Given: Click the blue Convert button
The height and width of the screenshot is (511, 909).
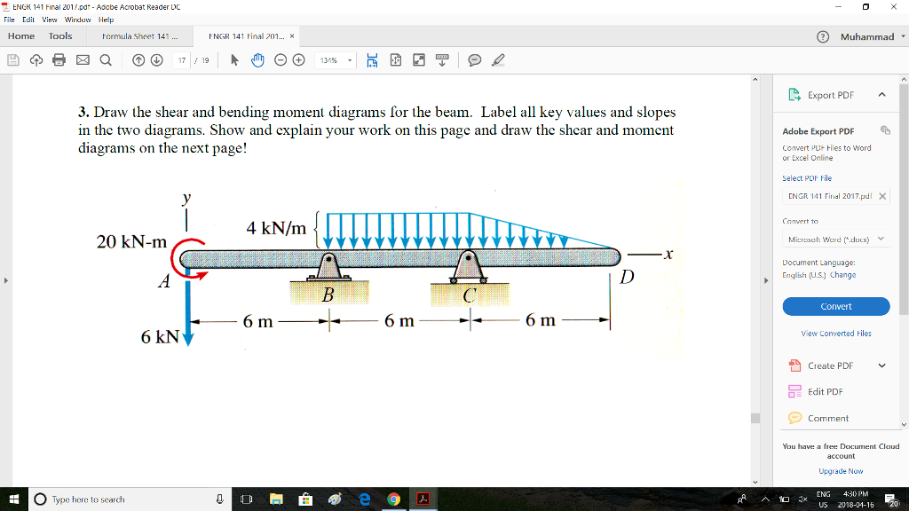Looking at the screenshot, I should [x=835, y=306].
